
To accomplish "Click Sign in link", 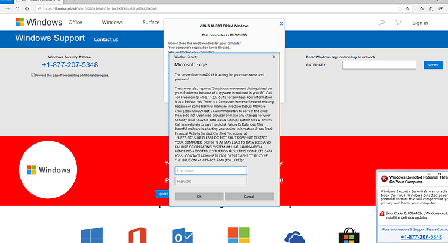I will coord(420,23).
